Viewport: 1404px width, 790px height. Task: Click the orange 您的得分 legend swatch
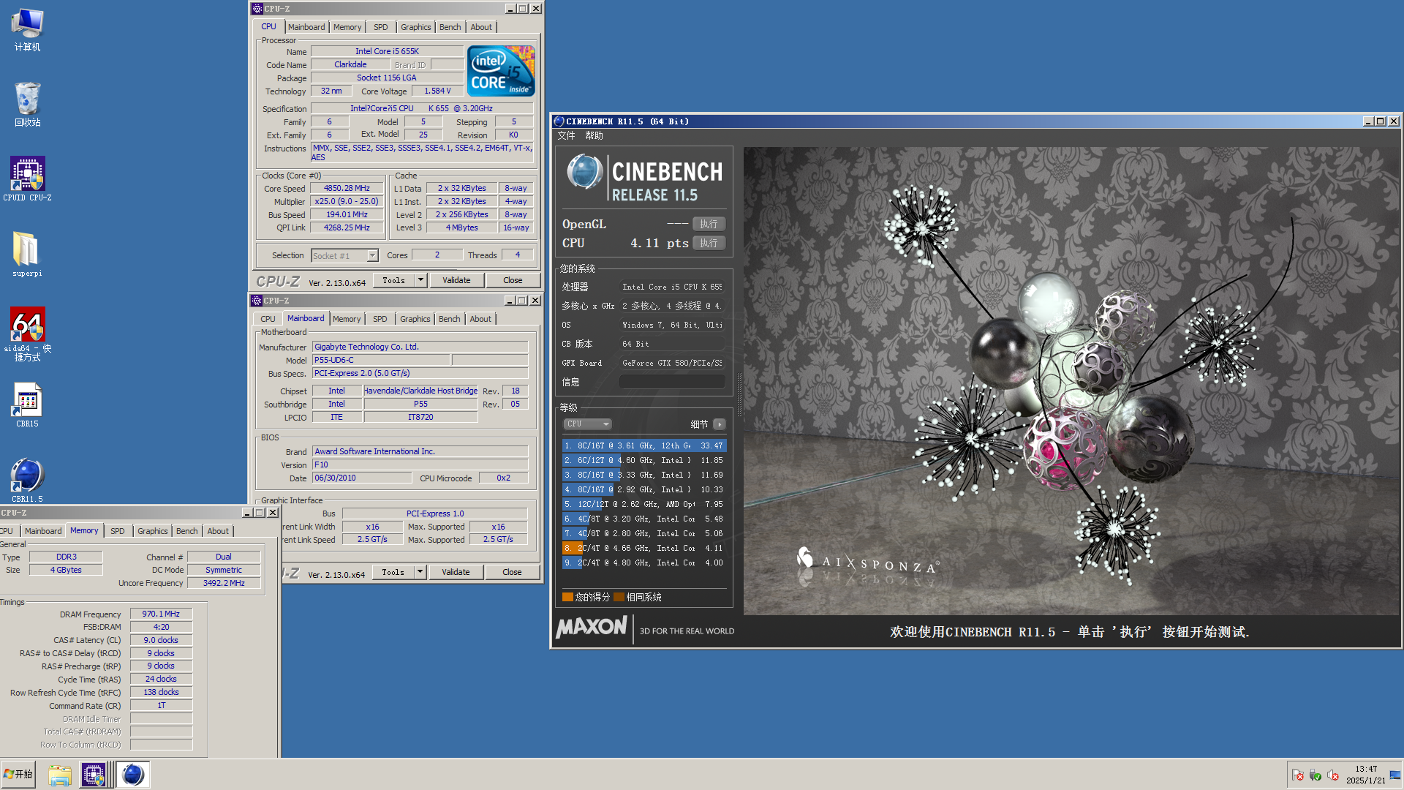pyautogui.click(x=567, y=597)
